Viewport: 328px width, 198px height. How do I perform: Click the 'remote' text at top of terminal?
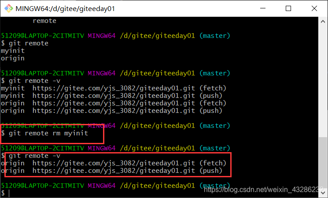pyautogui.click(x=44, y=21)
